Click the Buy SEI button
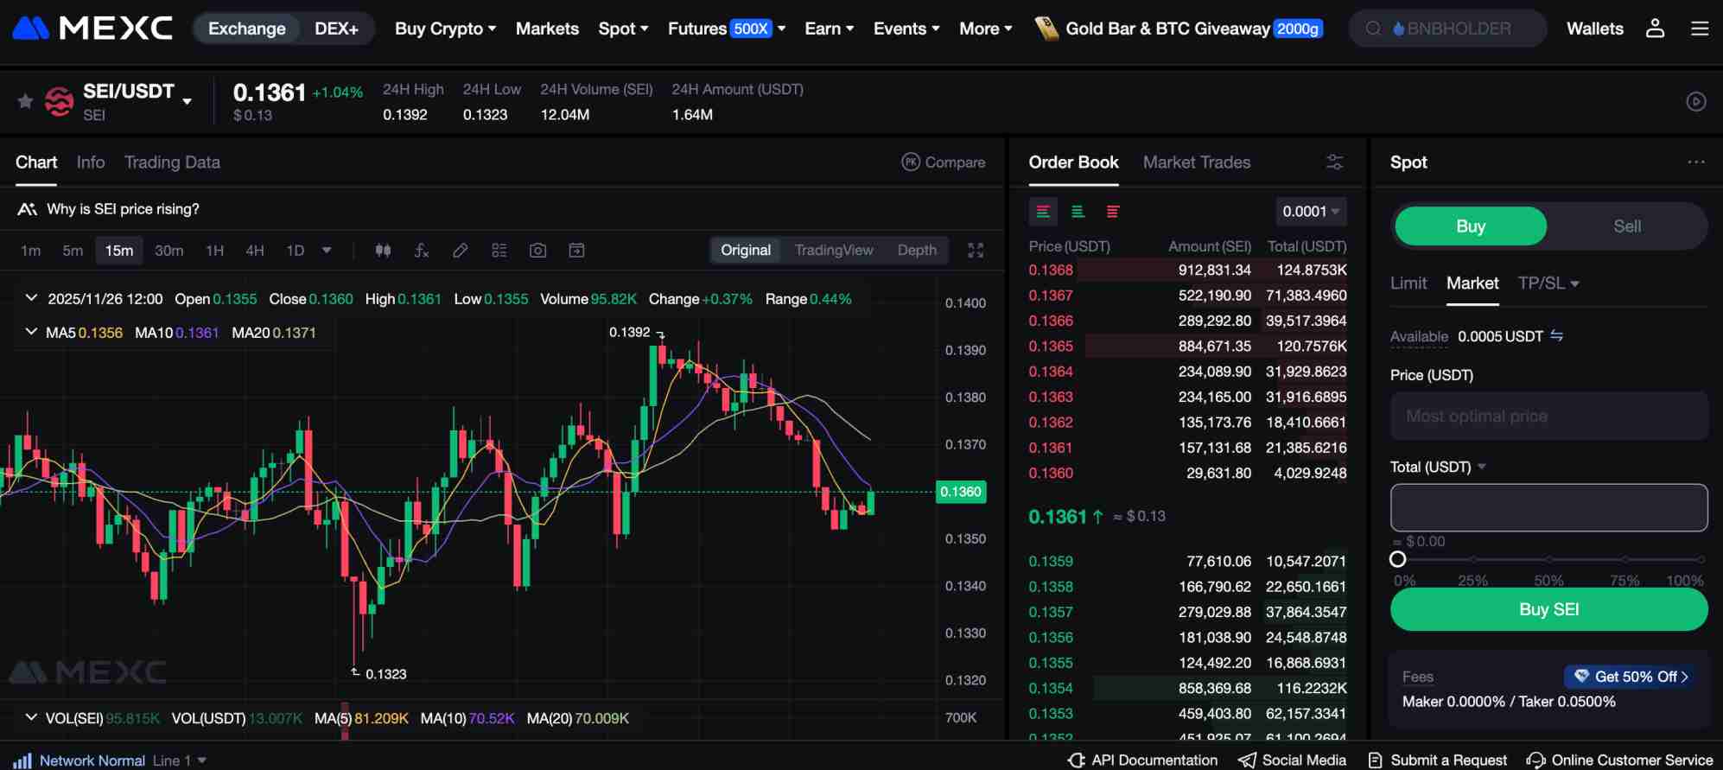Viewport: 1723px width, 770px height. [1548, 609]
